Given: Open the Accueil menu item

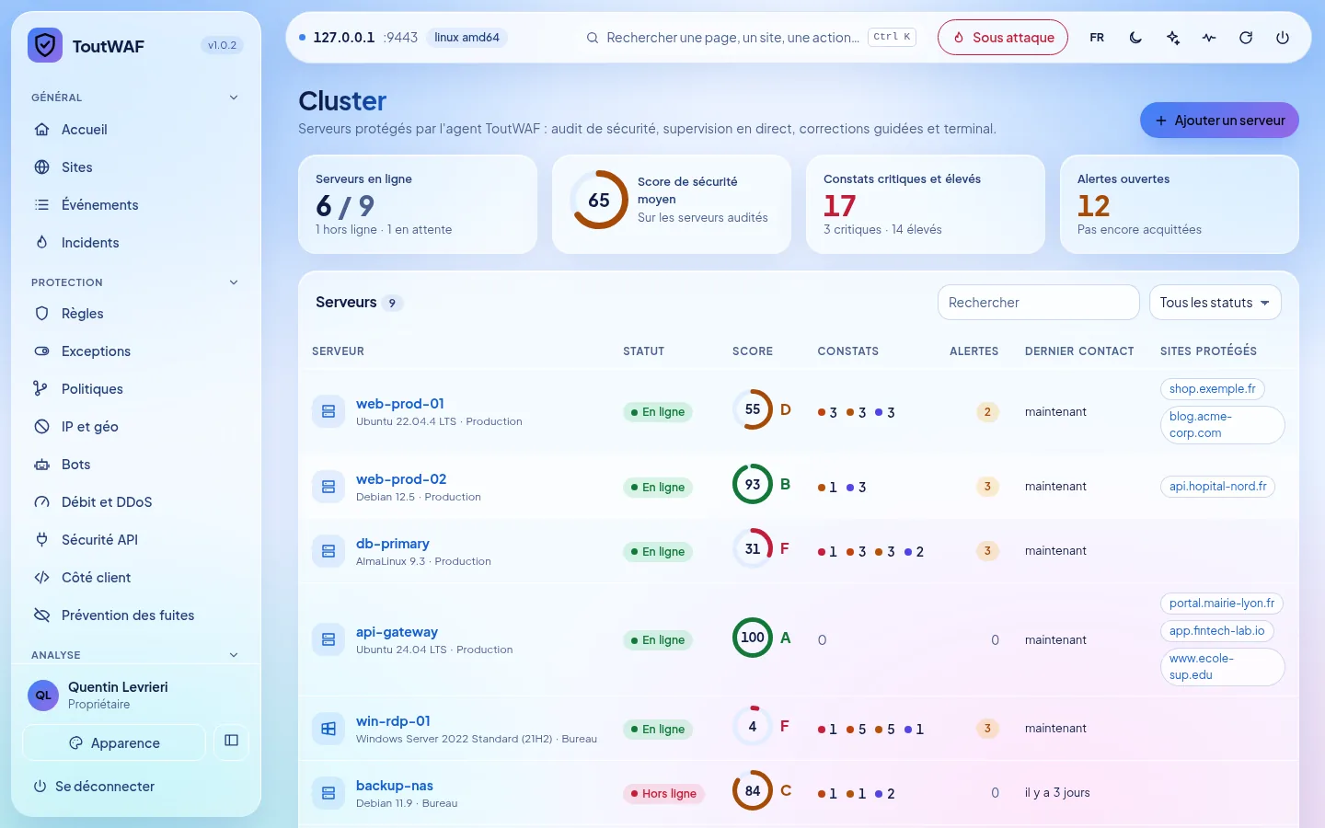Looking at the screenshot, I should [136, 130].
